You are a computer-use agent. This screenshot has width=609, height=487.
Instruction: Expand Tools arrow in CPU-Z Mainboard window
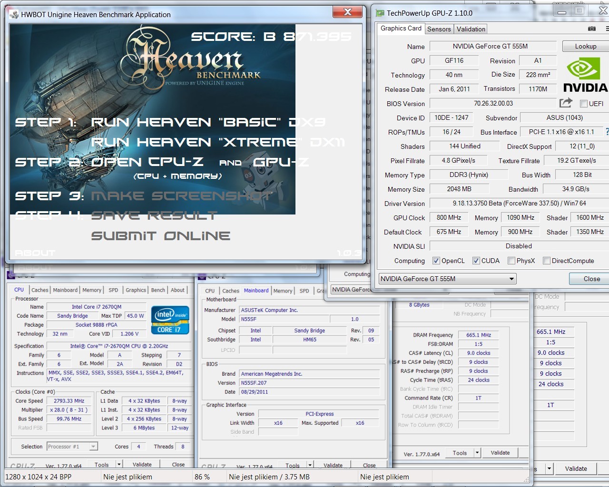310,465
